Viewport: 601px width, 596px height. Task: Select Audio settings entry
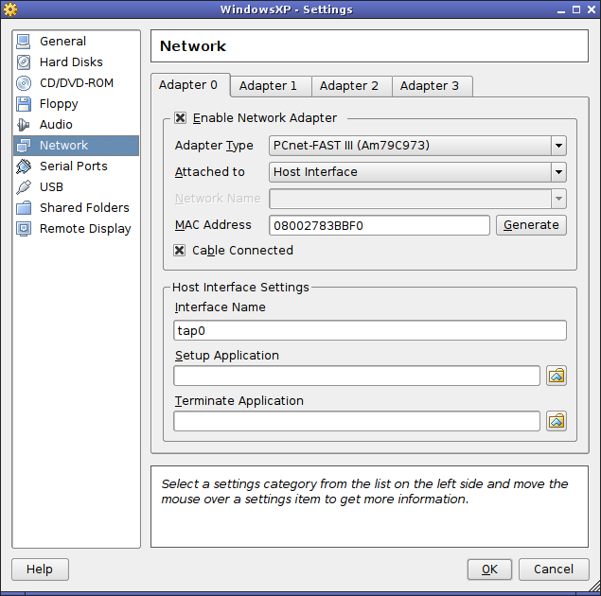(56, 125)
